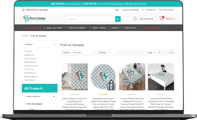The width and height of the screenshot is (197, 120).
Task: Open Start Dropship Now menu item
Action: pyautogui.click(x=151, y=28)
